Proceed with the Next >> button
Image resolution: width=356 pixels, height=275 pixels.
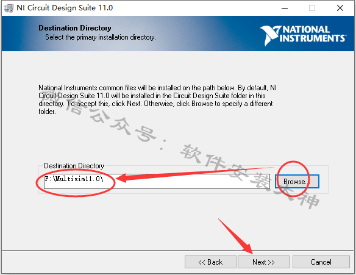[263, 262]
